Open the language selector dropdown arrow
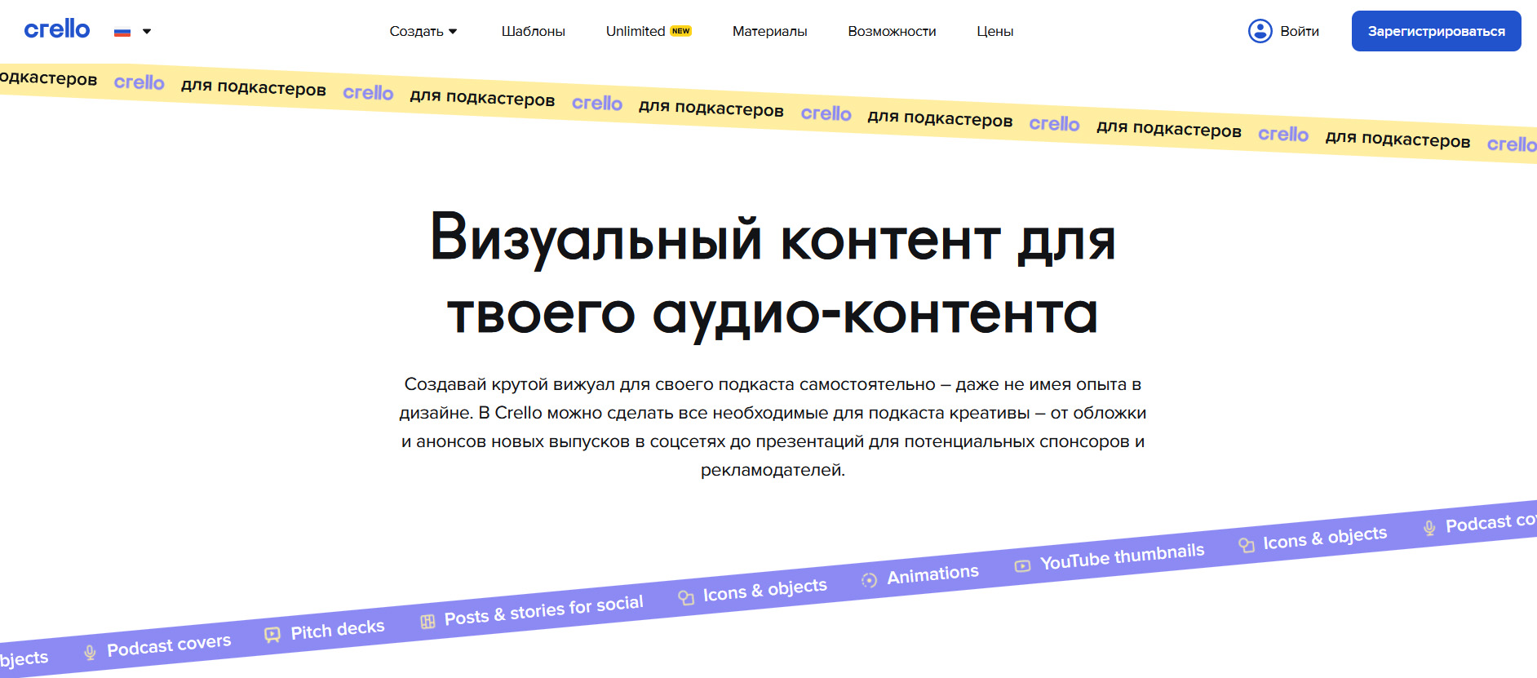 click(x=147, y=32)
